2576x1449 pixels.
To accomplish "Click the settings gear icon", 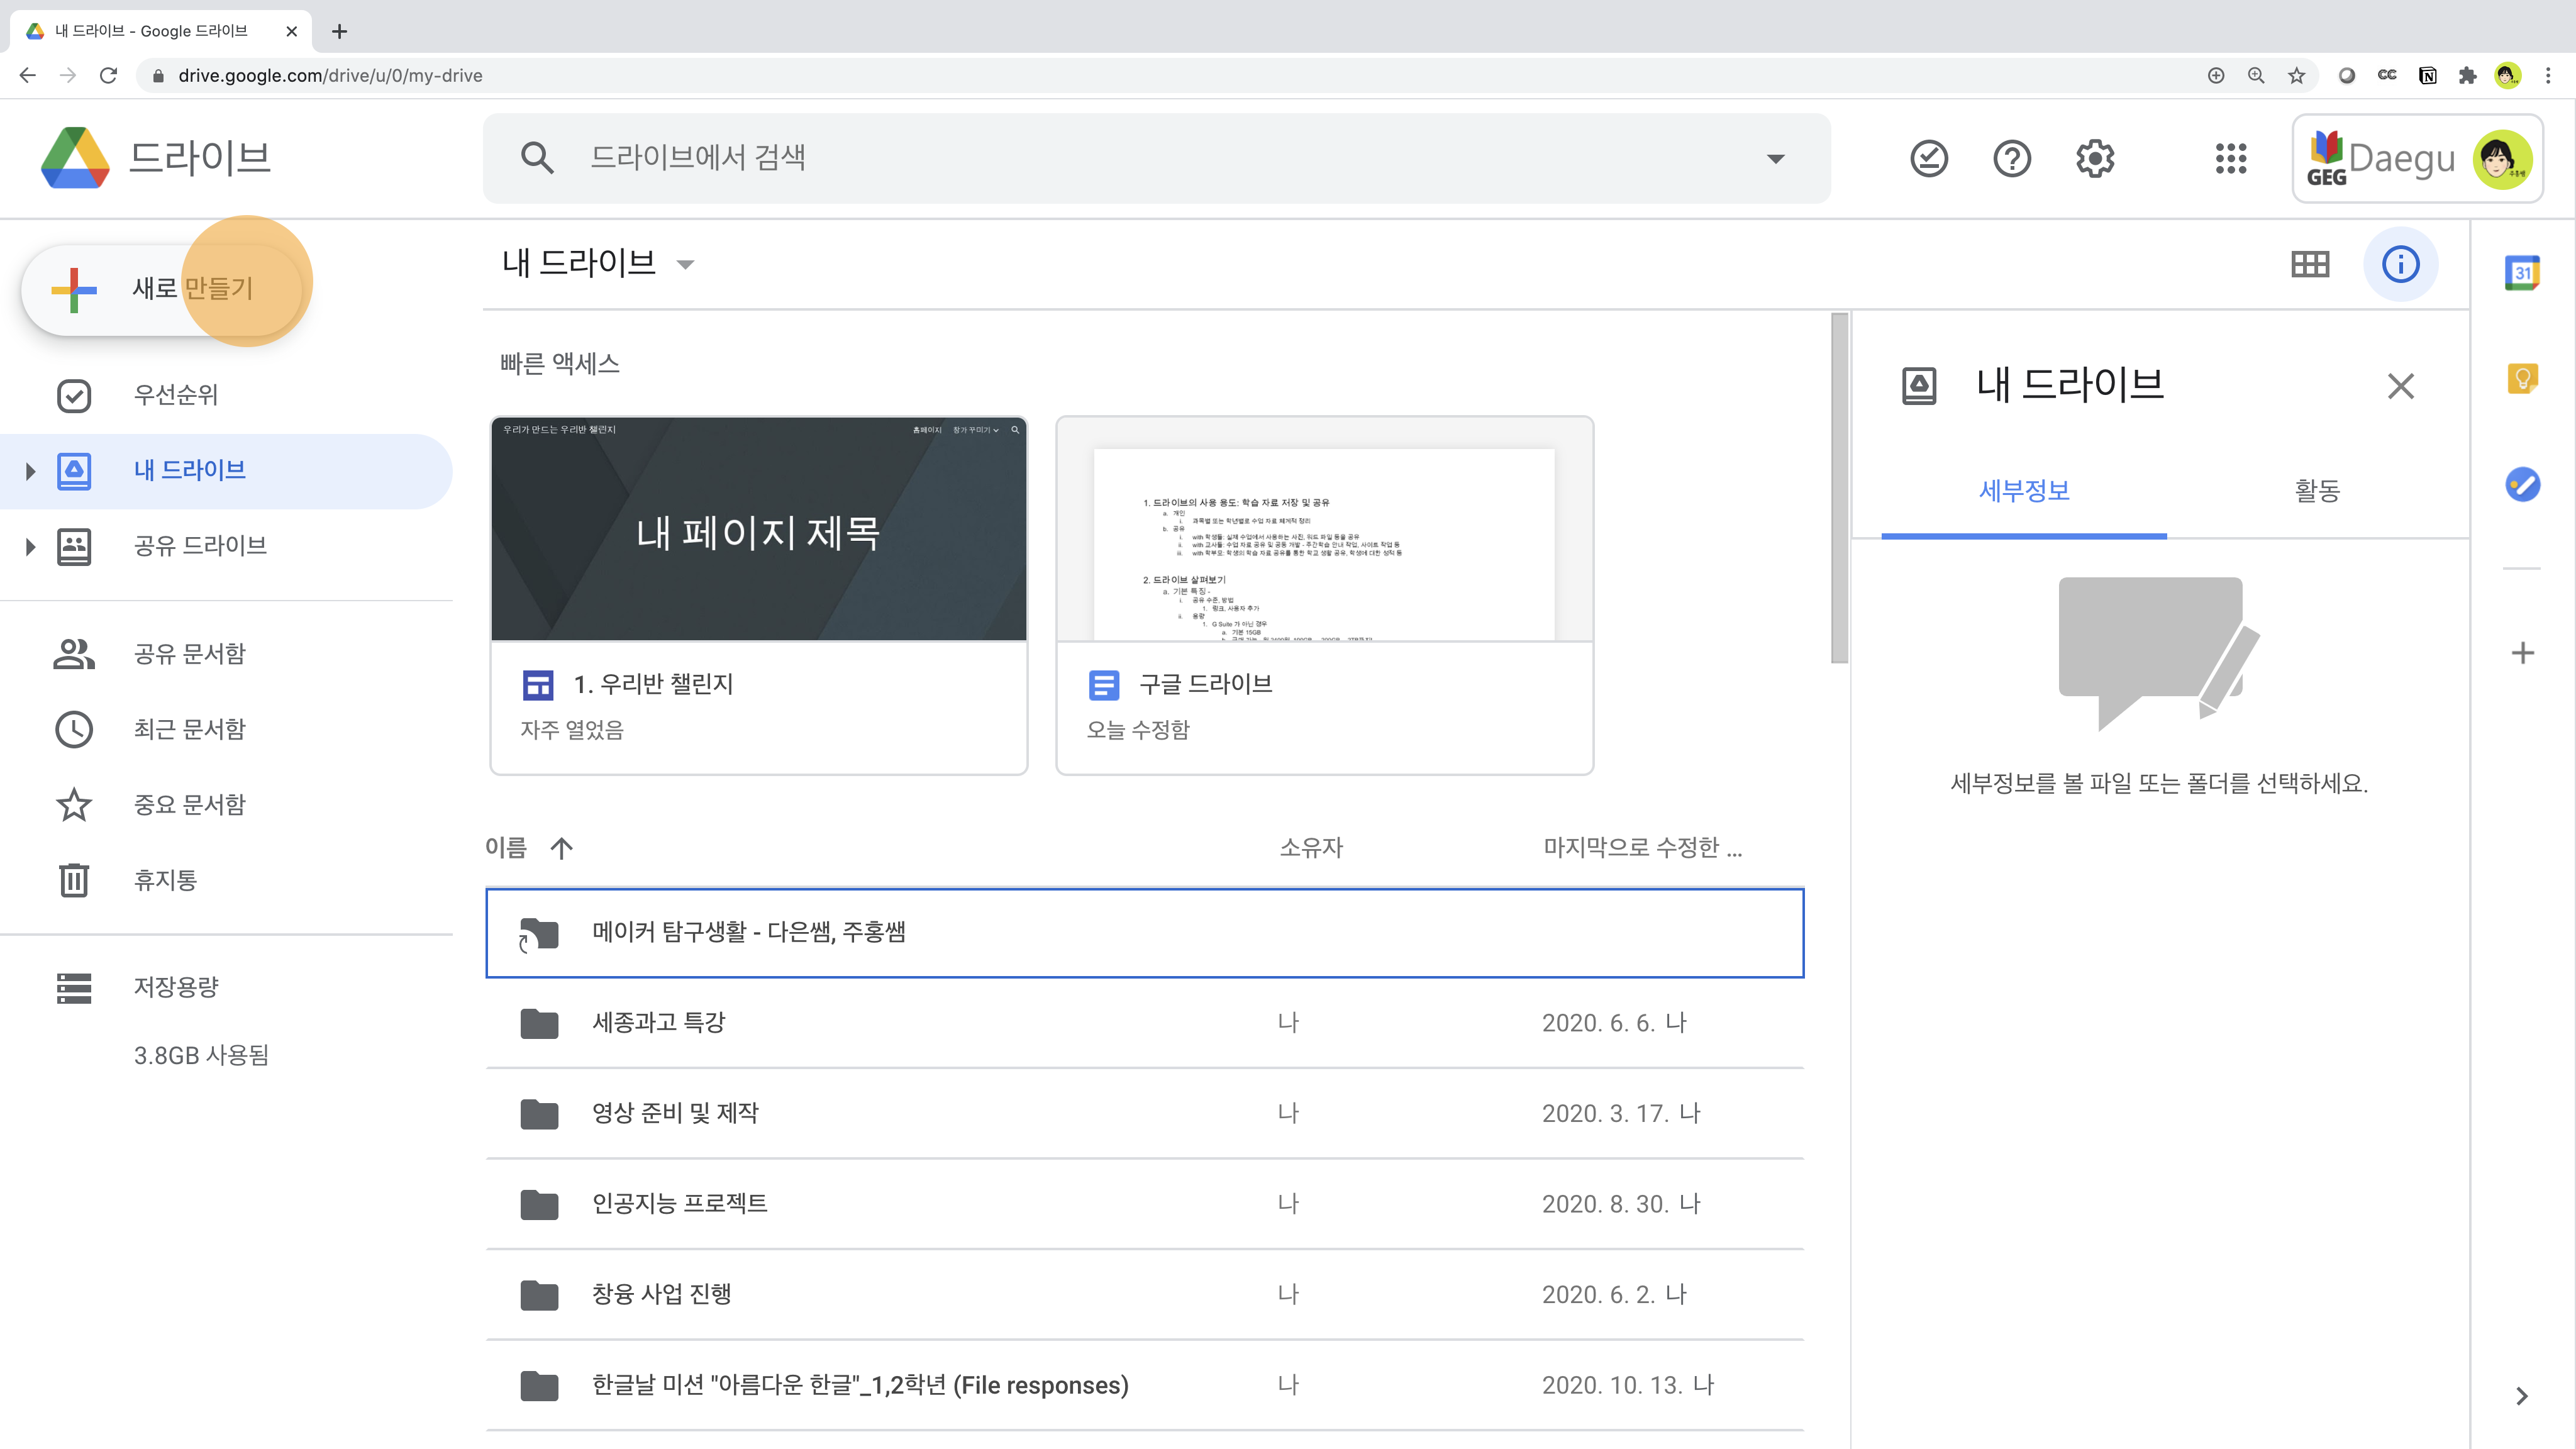I will coord(2094,158).
